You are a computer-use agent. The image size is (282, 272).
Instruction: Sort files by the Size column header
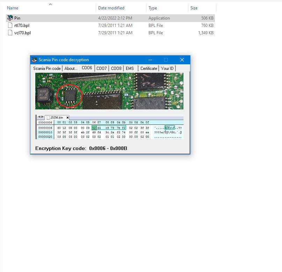(194, 8)
